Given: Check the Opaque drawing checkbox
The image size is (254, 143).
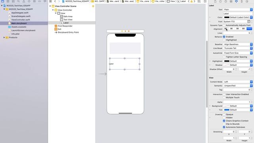Looking at the screenshot, I should pos(224,114).
